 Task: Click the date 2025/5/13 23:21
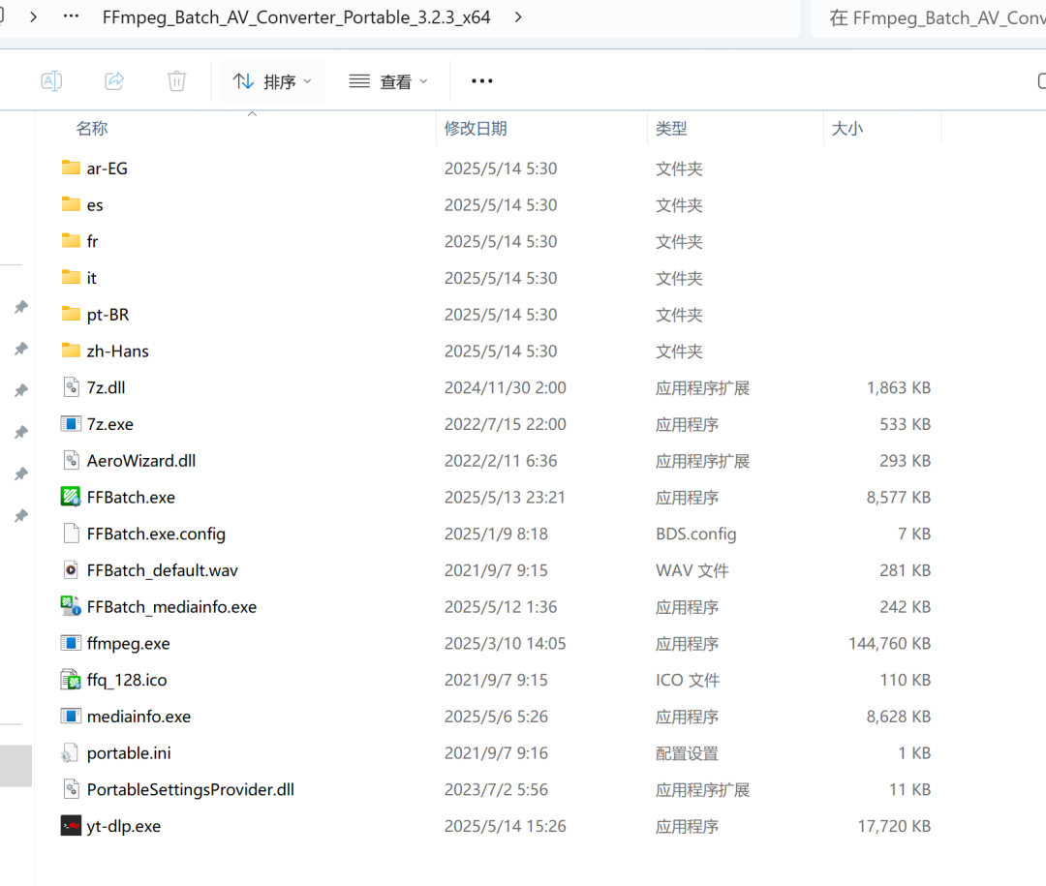coord(505,497)
